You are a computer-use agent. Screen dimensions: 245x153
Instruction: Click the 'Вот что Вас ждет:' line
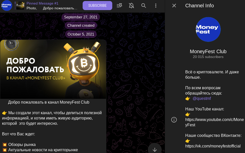tap(18, 134)
